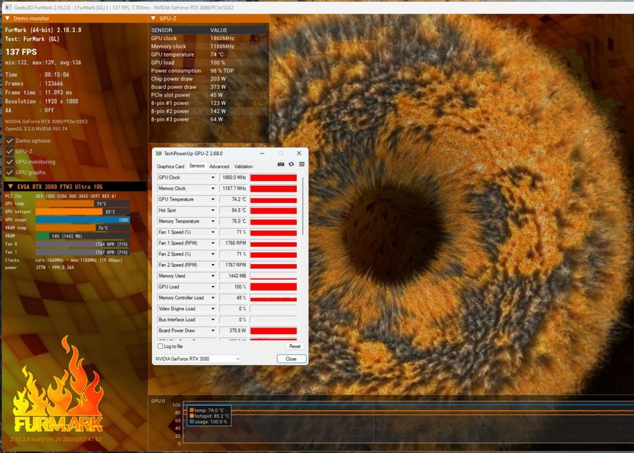The image size is (634, 453).
Task: Open the Memory Clock sensor dropdown
Action: [213, 188]
